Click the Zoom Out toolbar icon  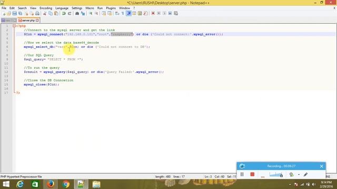pos(96,14)
